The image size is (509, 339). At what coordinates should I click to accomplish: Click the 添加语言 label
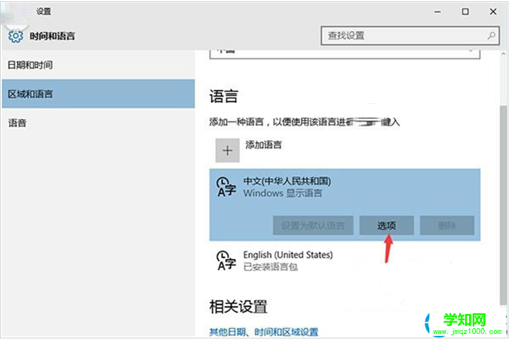coord(263,145)
